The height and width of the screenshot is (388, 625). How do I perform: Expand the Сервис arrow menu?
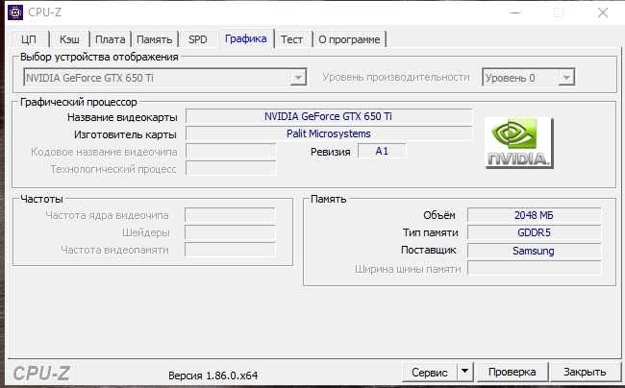464,372
